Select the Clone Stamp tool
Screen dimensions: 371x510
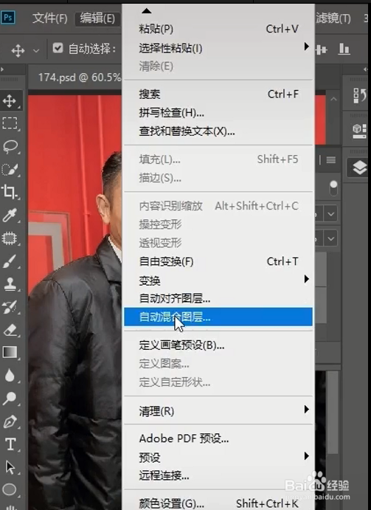pyautogui.click(x=10, y=284)
